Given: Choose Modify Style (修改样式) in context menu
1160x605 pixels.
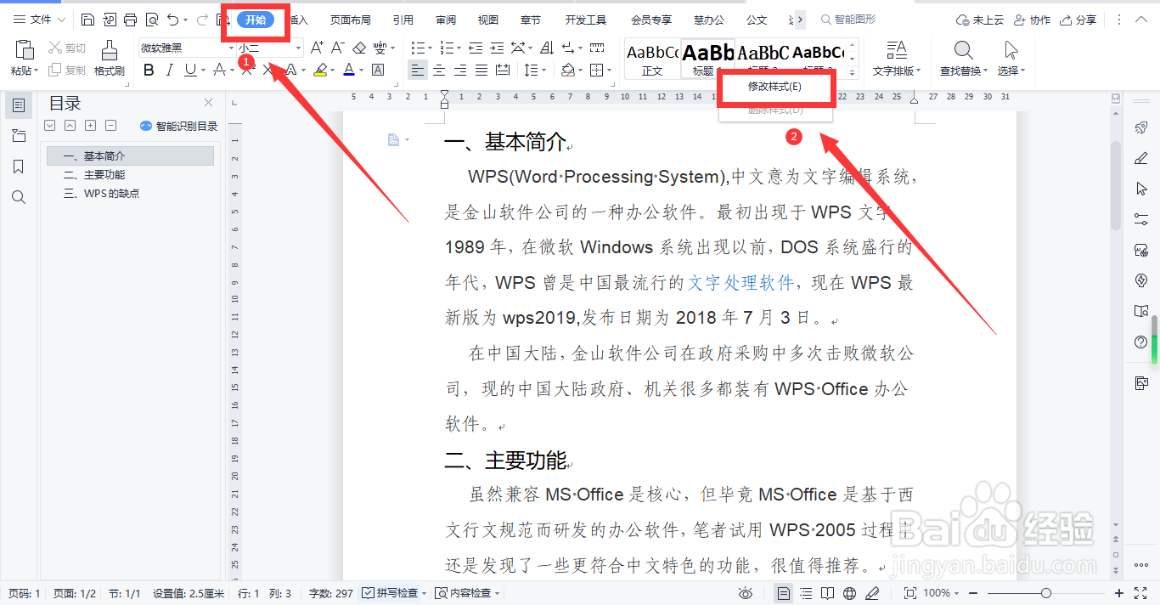Looking at the screenshot, I should pyautogui.click(x=774, y=87).
